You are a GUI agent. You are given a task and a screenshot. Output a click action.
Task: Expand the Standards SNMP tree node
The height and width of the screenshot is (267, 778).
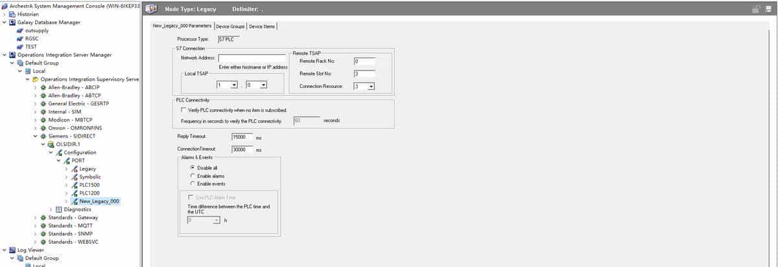[36, 234]
